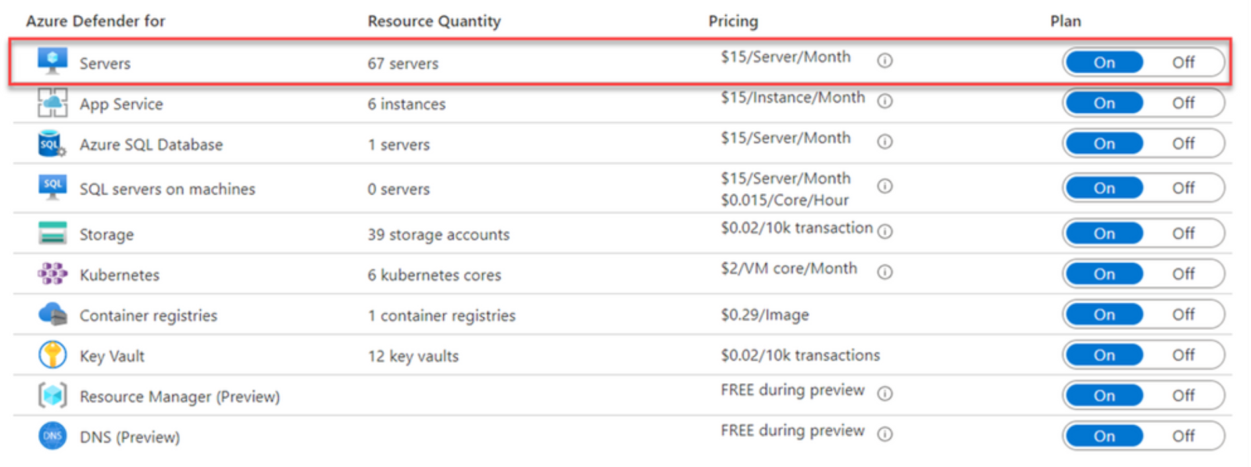Image resolution: width=1251 pixels, height=467 pixels.
Task: Disable the Key Vault plan
Action: click(1182, 355)
